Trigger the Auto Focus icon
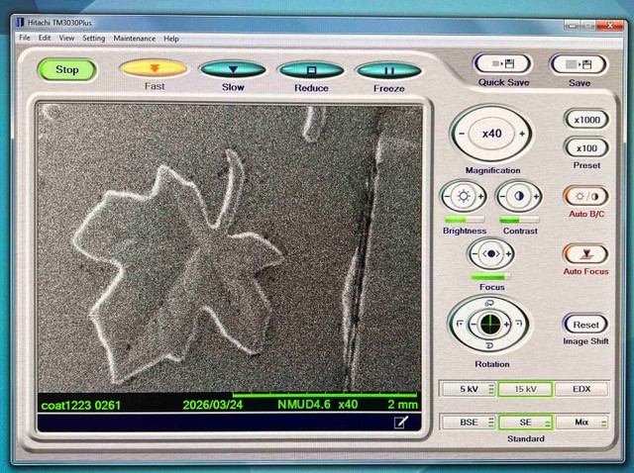The image size is (634, 473). pos(584,254)
